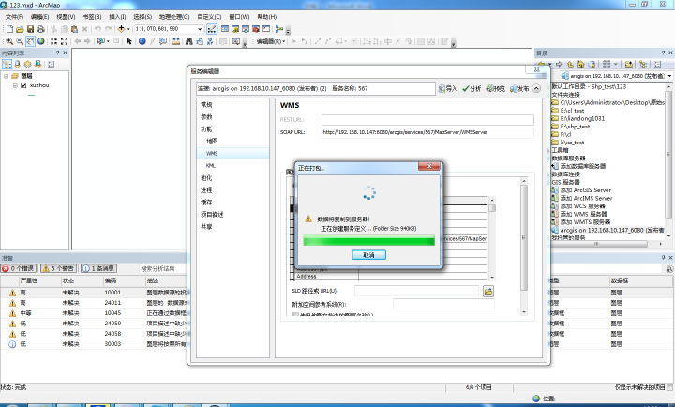Click the Editor Toolbar pencil icon

[212, 29]
